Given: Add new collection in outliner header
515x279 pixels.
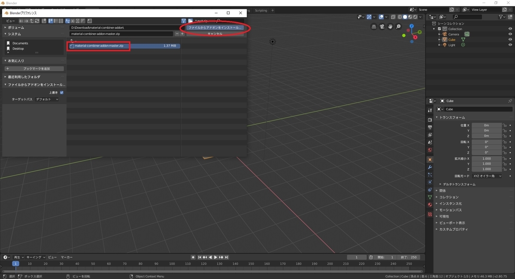Looking at the screenshot, I should click(x=510, y=17).
